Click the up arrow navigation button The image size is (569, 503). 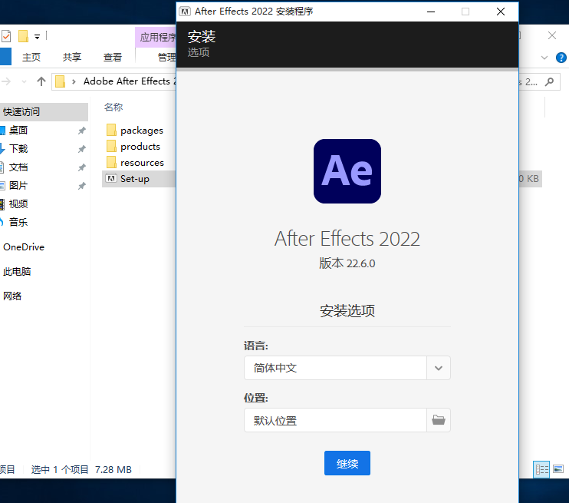[39, 81]
